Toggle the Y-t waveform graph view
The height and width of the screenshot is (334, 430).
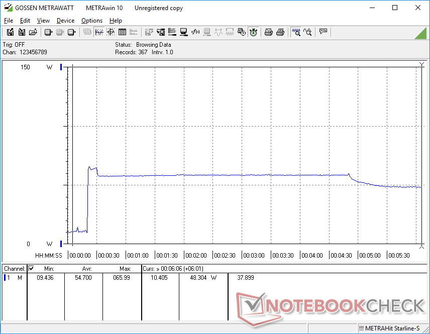[x=99, y=32]
